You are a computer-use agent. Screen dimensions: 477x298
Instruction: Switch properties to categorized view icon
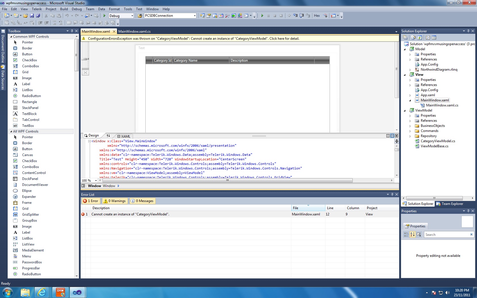406,234
